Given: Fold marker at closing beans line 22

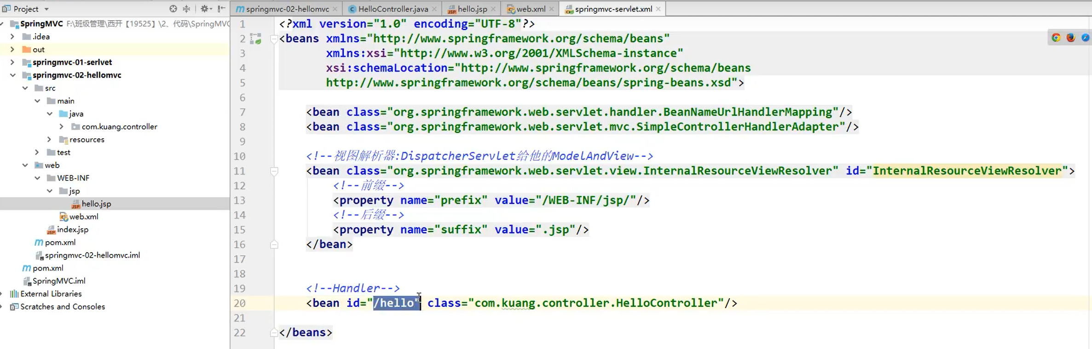Looking at the screenshot, I should (x=274, y=333).
